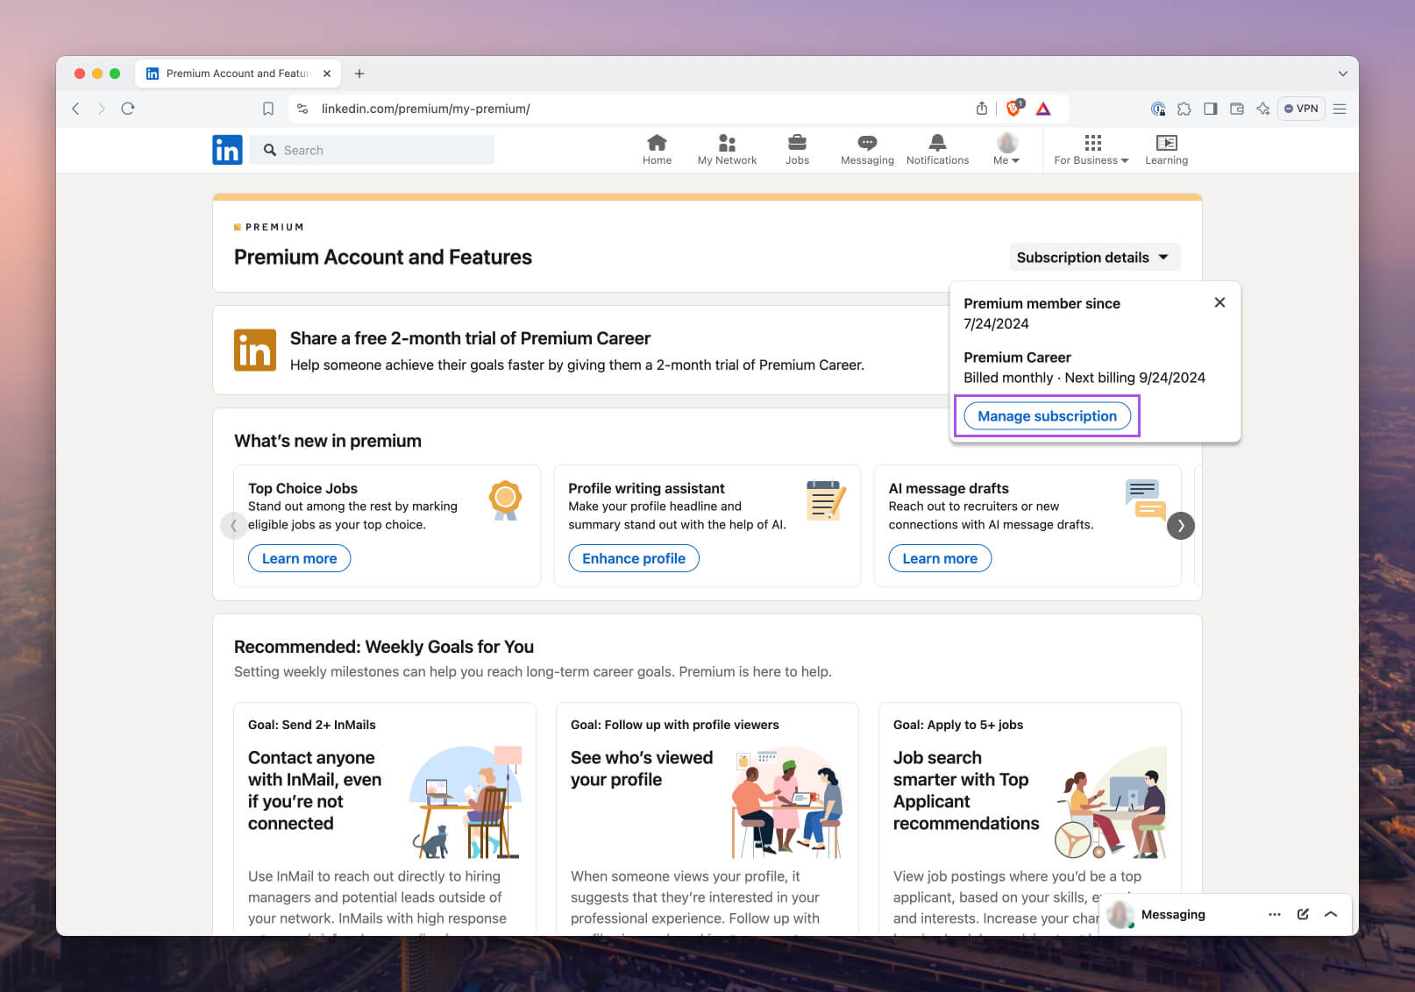The image size is (1415, 992).
Task: Show previous What's new carousel cards
Action: tap(233, 526)
